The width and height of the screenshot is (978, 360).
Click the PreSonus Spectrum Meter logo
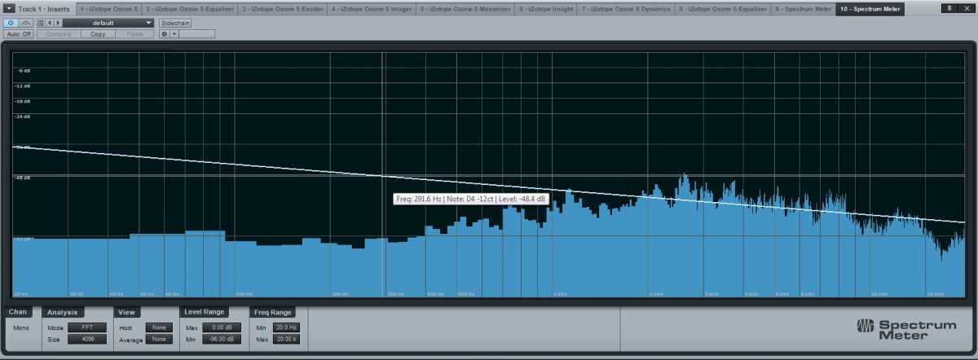905,328
